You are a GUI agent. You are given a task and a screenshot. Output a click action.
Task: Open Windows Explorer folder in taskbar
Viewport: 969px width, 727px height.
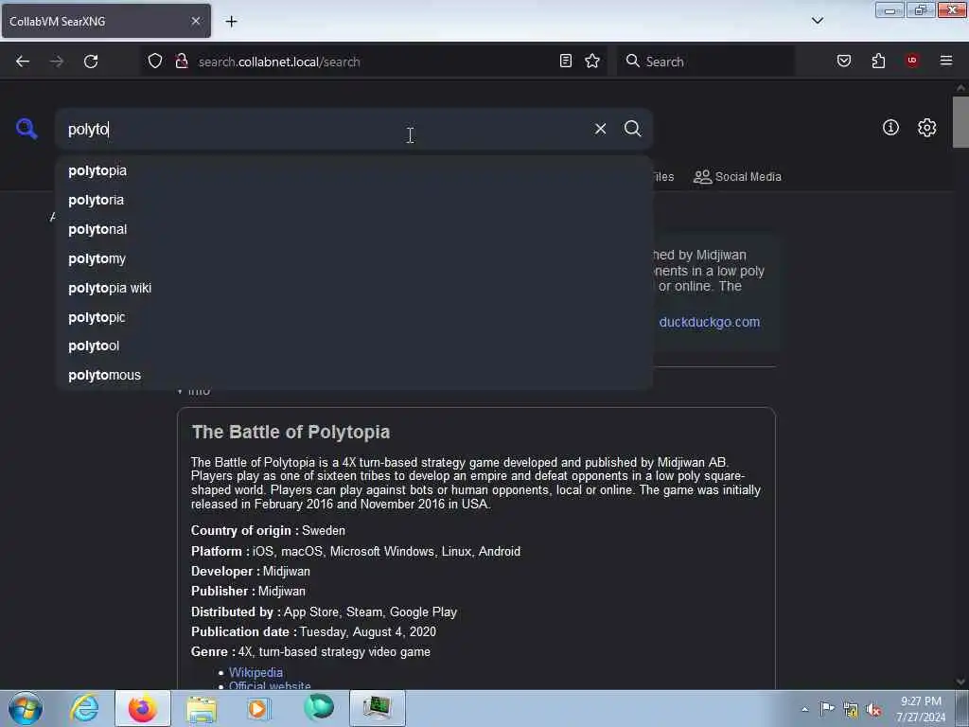(202, 708)
